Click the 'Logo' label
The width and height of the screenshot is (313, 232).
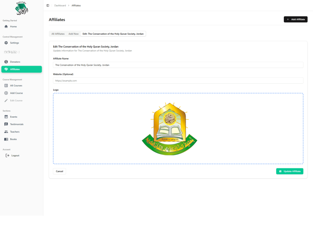tap(56, 90)
